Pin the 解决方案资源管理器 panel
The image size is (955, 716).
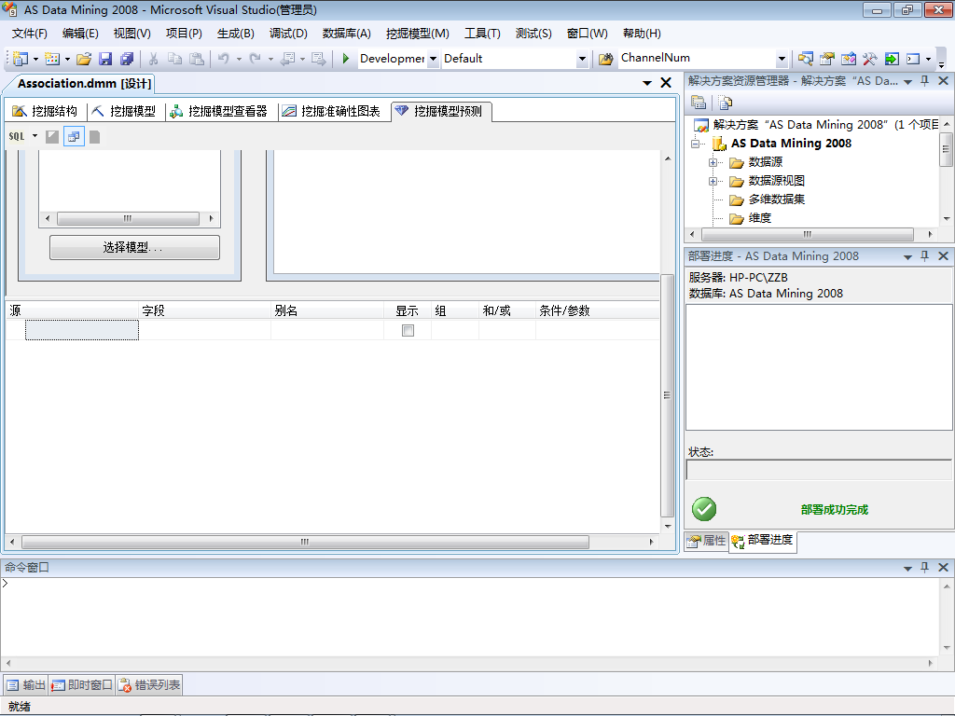924,81
